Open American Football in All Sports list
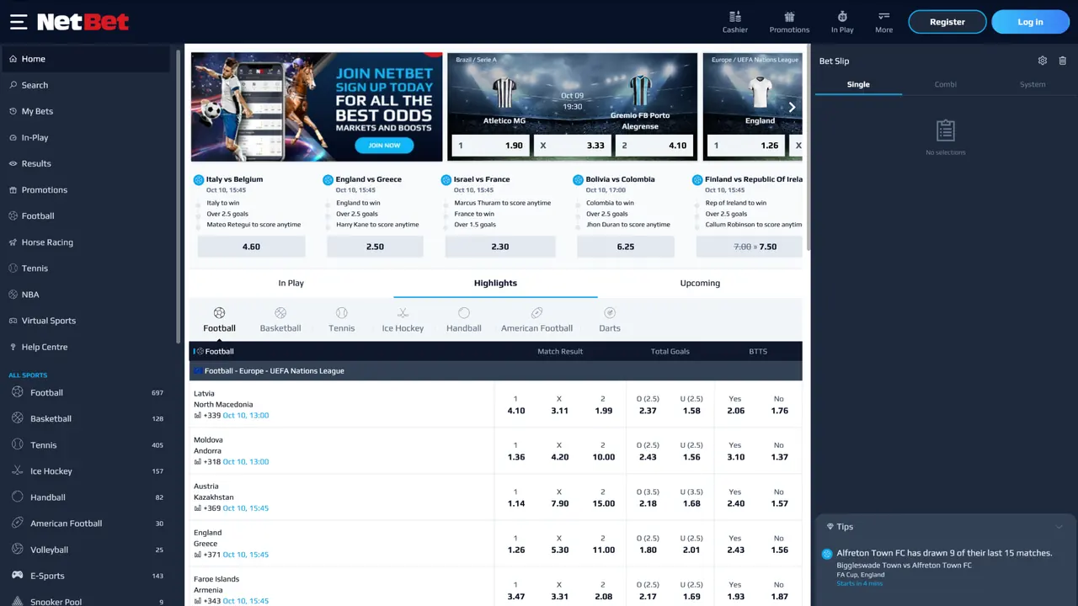This screenshot has width=1078, height=606. tap(88, 524)
